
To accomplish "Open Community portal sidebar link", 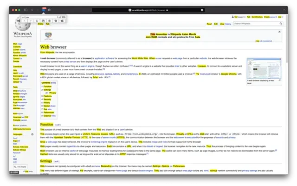I will [x=20, y=76].
